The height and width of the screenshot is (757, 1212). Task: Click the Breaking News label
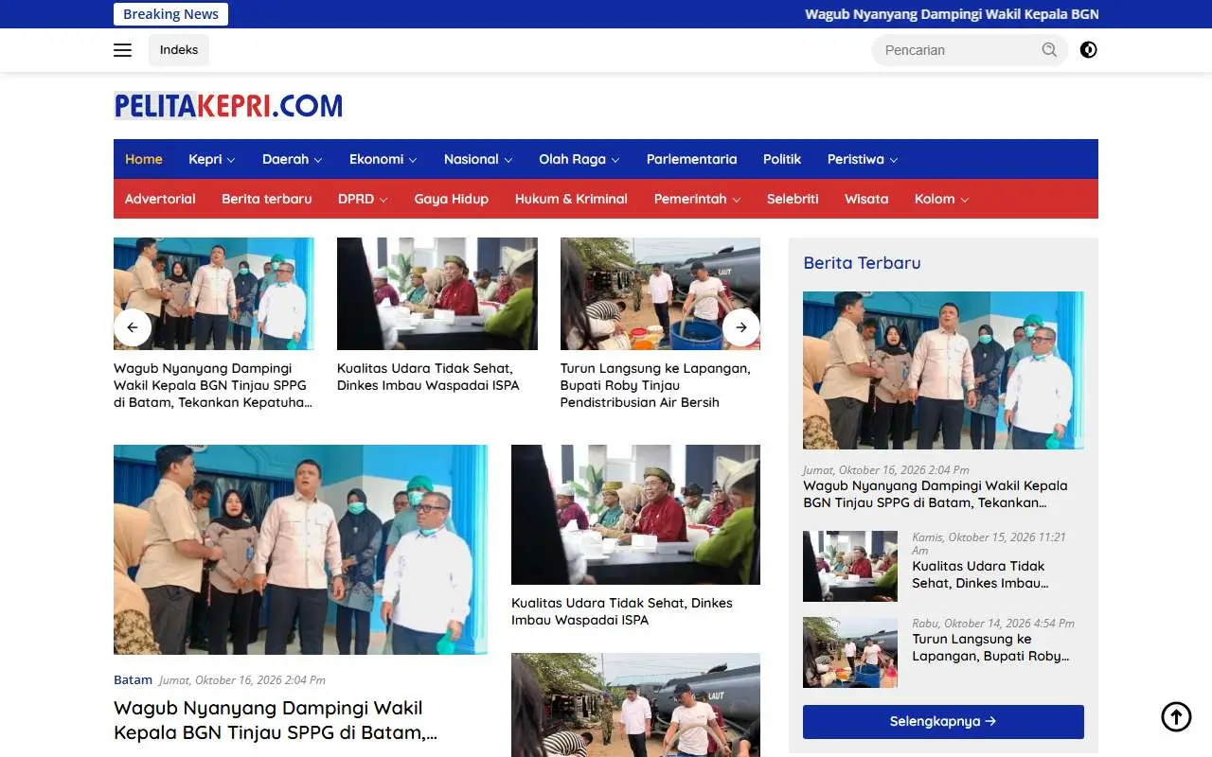170,14
